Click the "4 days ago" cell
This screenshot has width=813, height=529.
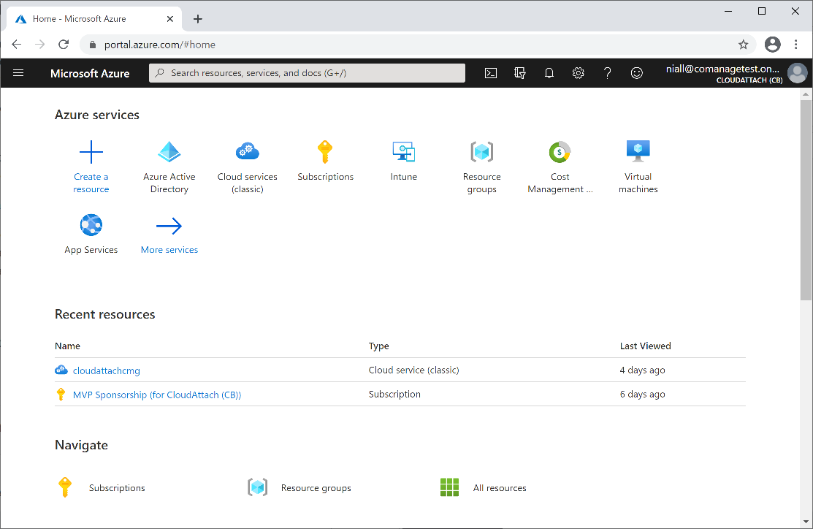(x=642, y=370)
